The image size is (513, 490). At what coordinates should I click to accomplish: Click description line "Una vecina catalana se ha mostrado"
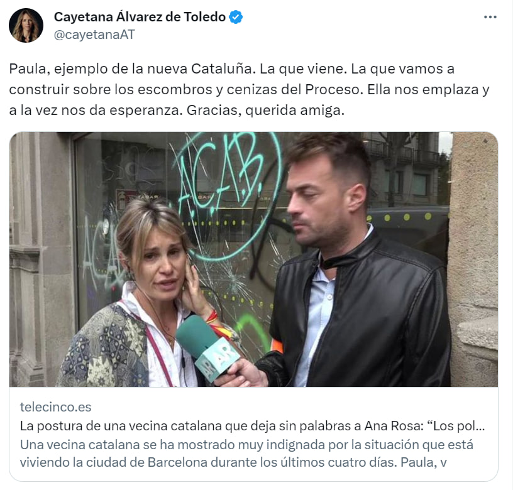[x=246, y=445]
